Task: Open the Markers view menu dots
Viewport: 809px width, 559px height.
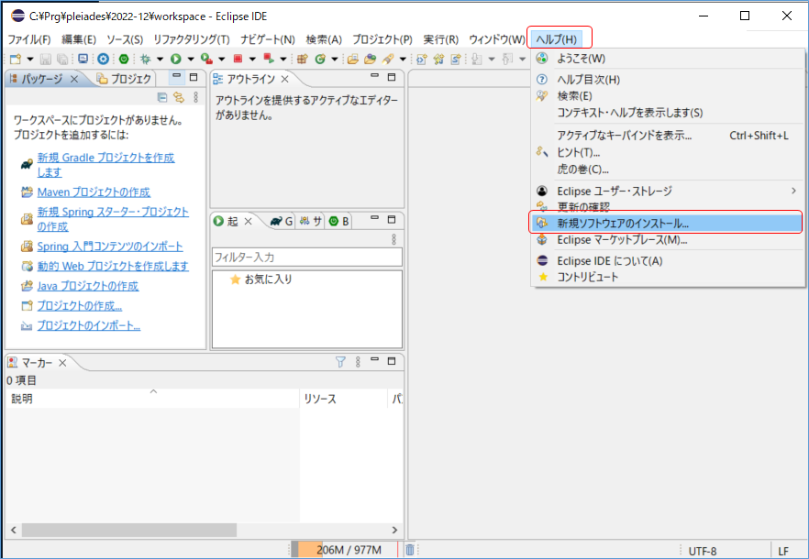Action: point(358,362)
